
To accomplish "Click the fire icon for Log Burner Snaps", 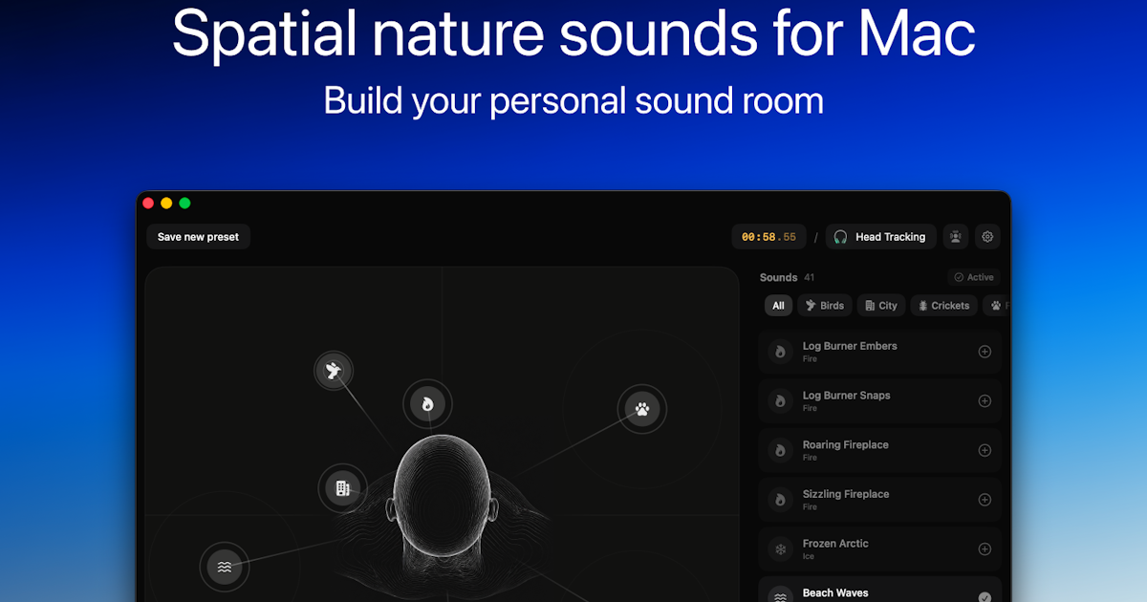I will coord(780,401).
